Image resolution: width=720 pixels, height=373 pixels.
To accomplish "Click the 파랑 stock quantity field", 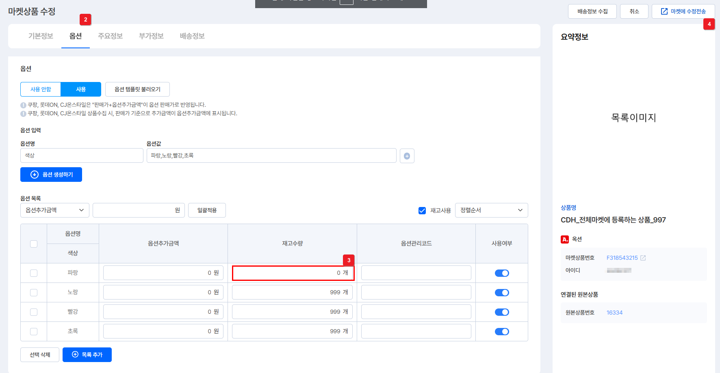I will (293, 273).
